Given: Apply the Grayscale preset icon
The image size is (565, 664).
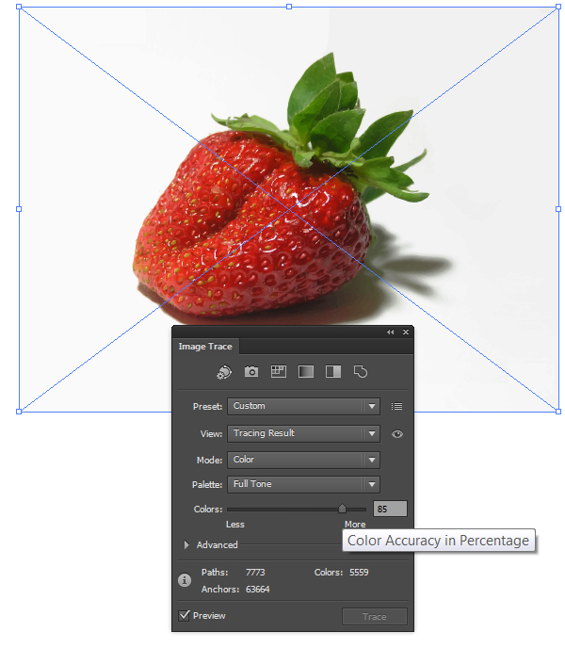Looking at the screenshot, I should pyautogui.click(x=305, y=372).
